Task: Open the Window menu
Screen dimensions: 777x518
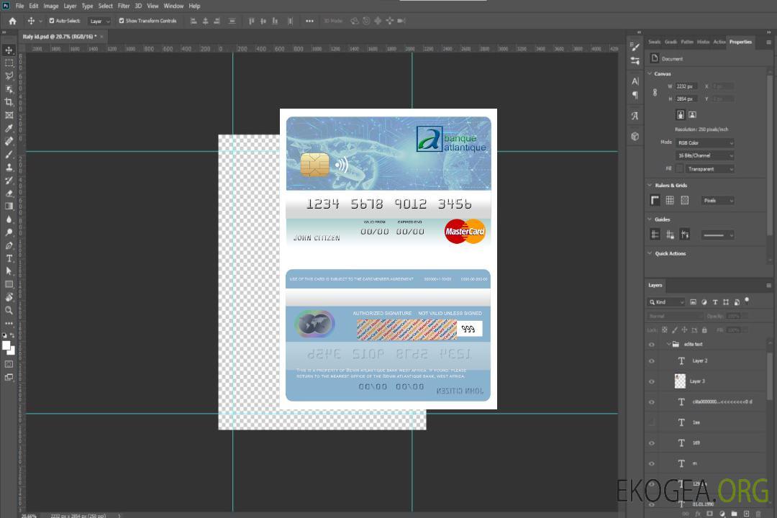Action: (x=173, y=6)
